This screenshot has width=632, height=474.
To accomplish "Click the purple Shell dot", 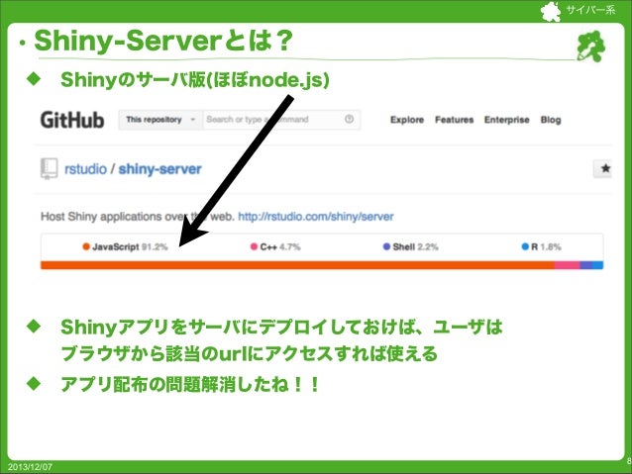I will click(x=386, y=246).
